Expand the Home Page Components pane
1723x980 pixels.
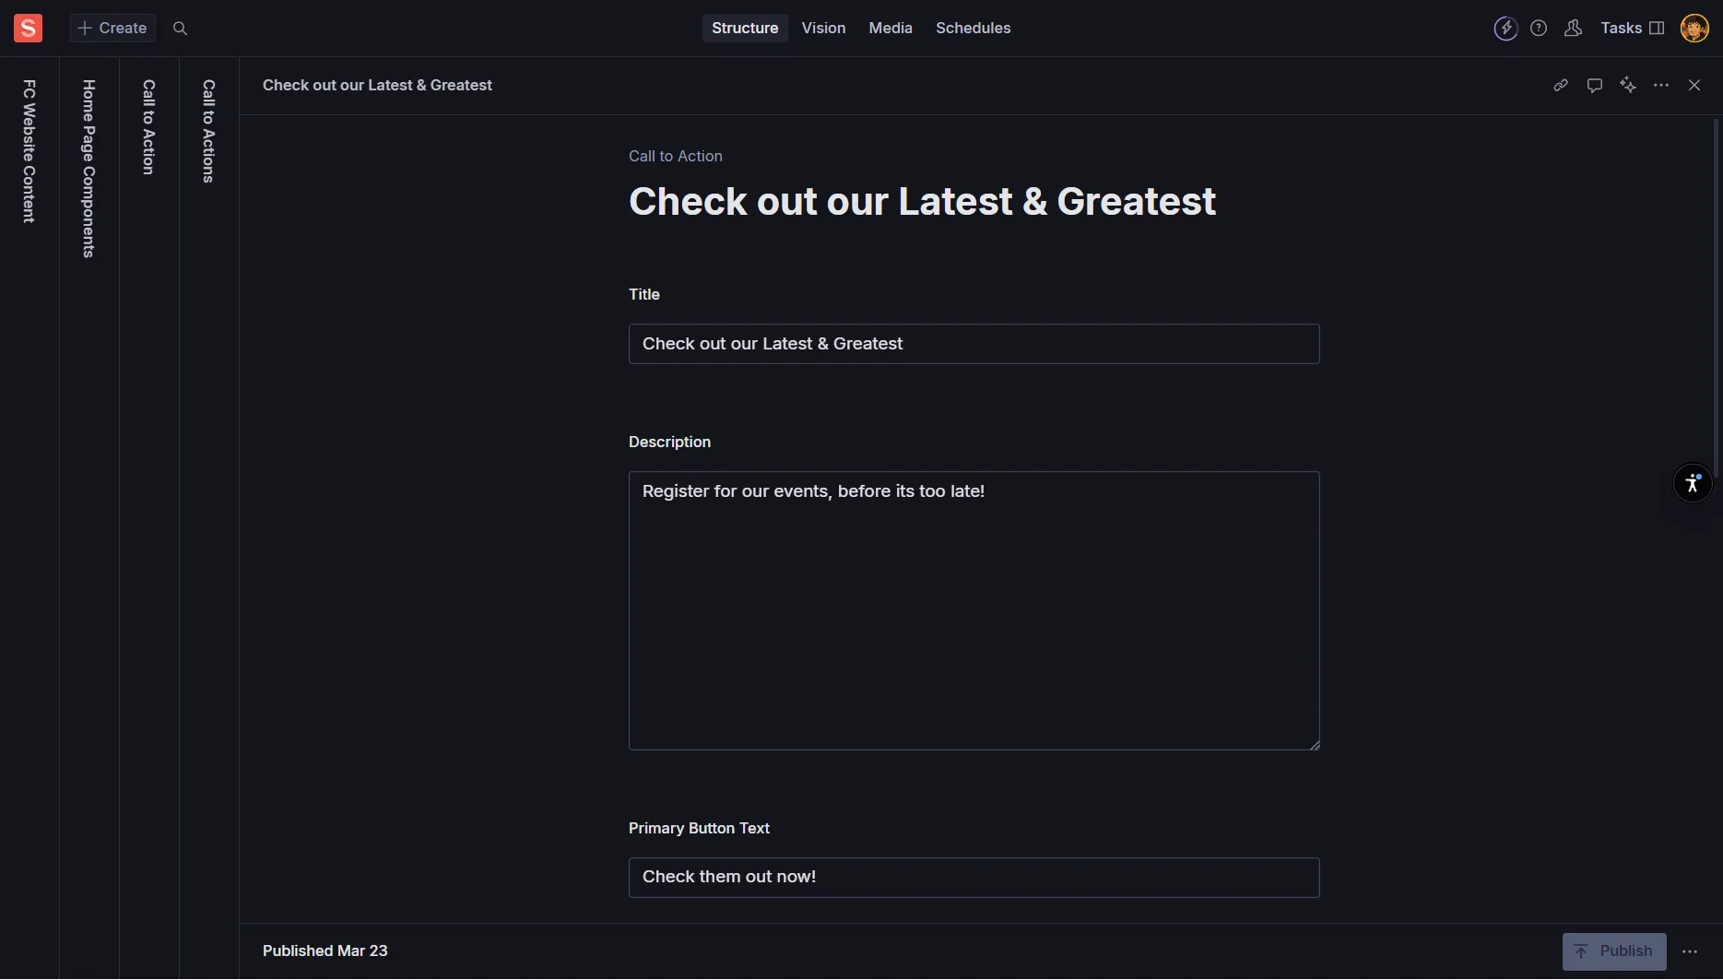point(89,169)
